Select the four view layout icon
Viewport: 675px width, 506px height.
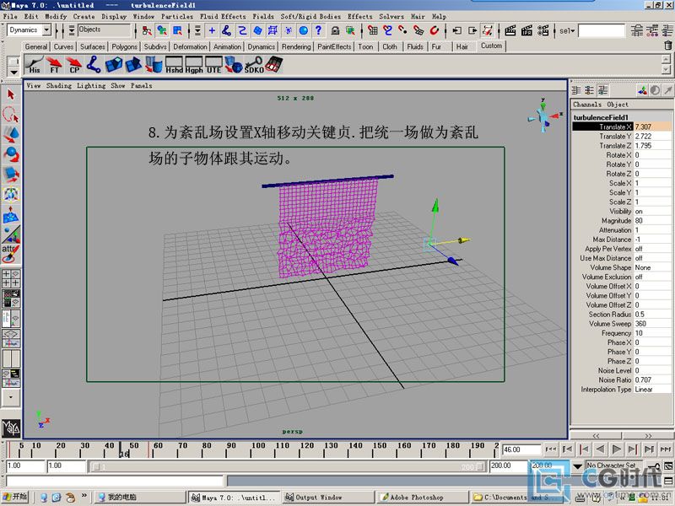[x=11, y=278]
